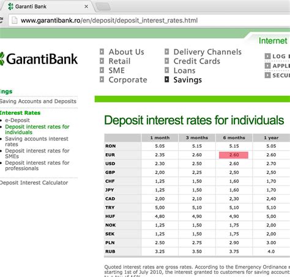Image resolution: width=290 pixels, height=277 pixels.
Task: Click the arrow icon beside Delivery Channels
Action: [x=166, y=52]
